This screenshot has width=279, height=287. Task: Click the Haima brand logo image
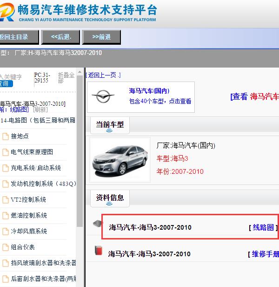pyautogui.click(x=103, y=96)
